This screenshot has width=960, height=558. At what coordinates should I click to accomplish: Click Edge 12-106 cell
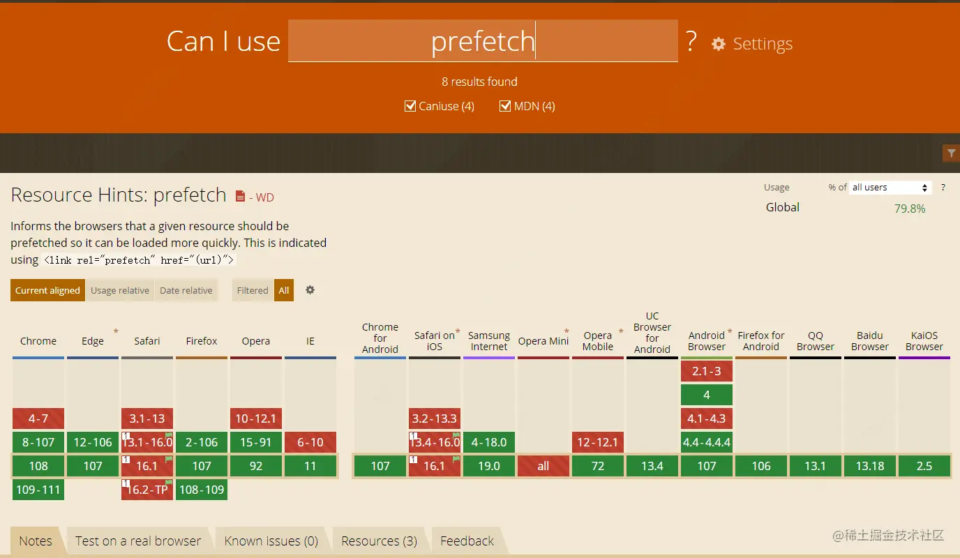(93, 442)
